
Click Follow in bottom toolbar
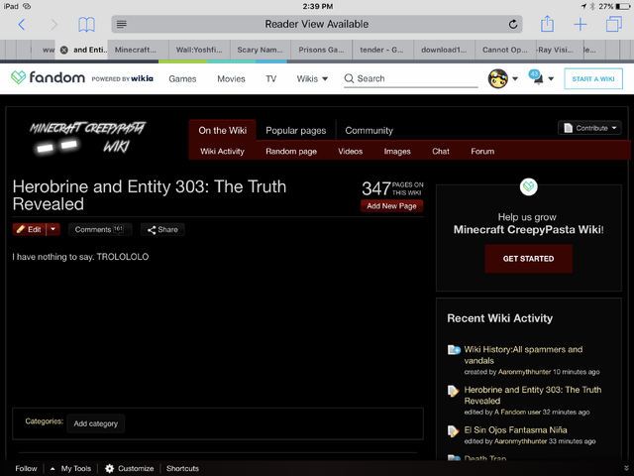[26, 468]
